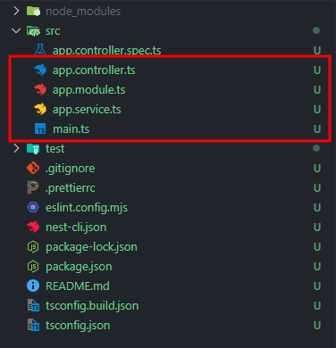Click the yellow NestJS icon beside app.service.ts
Screen dimensions: 336x348
(40, 110)
